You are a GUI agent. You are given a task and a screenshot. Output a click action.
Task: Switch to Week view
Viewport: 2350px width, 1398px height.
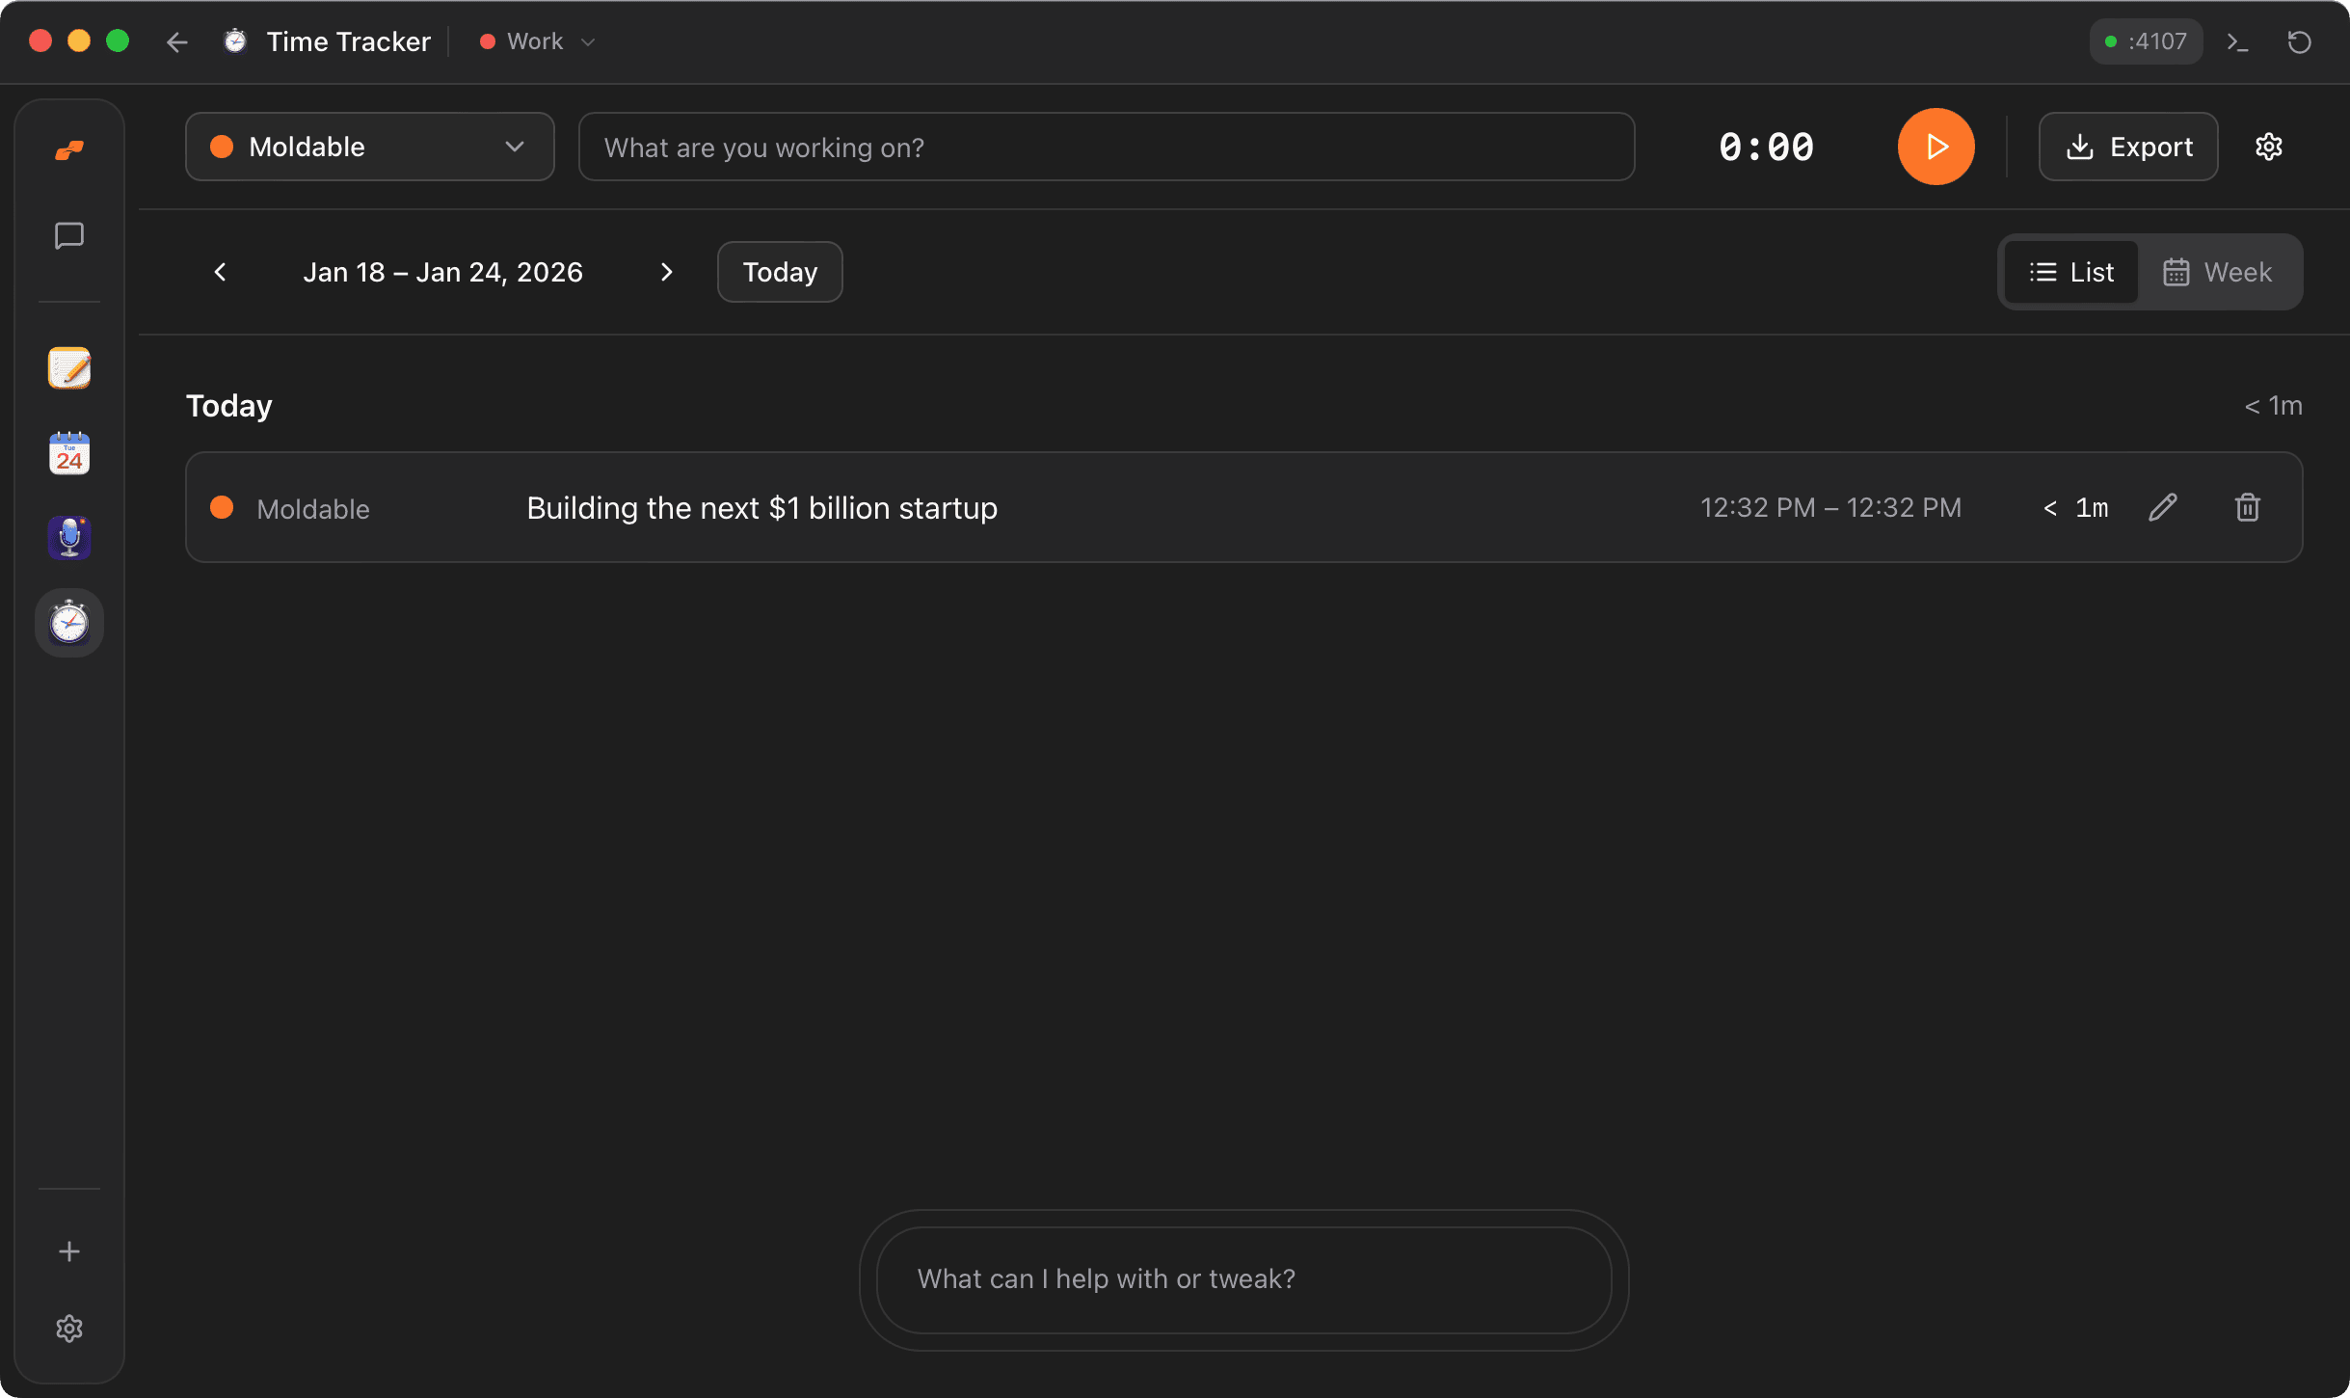tap(2220, 272)
